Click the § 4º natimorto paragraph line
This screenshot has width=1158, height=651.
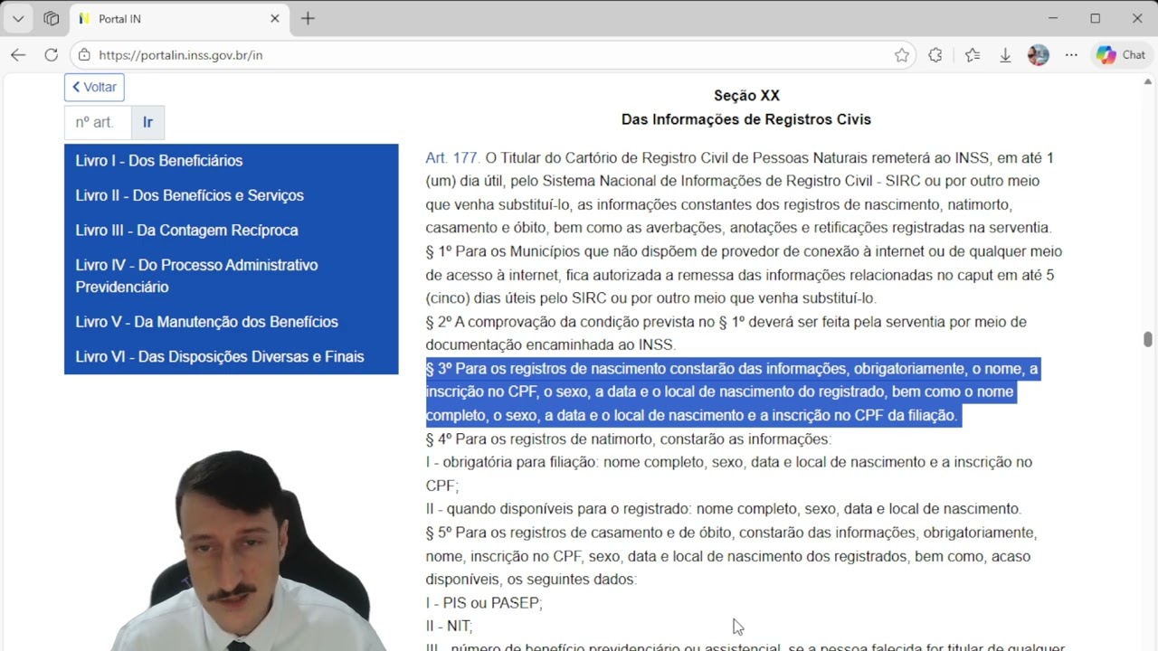628,439
